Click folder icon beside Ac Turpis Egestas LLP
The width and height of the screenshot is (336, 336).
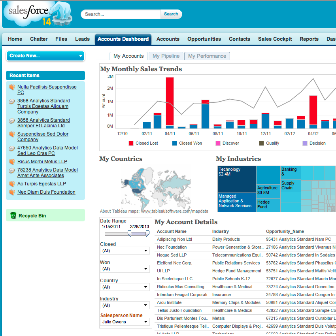tap(12, 184)
